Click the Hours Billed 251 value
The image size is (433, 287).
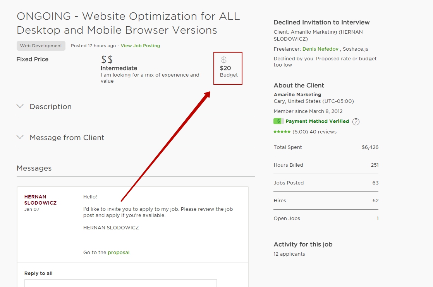click(375, 165)
